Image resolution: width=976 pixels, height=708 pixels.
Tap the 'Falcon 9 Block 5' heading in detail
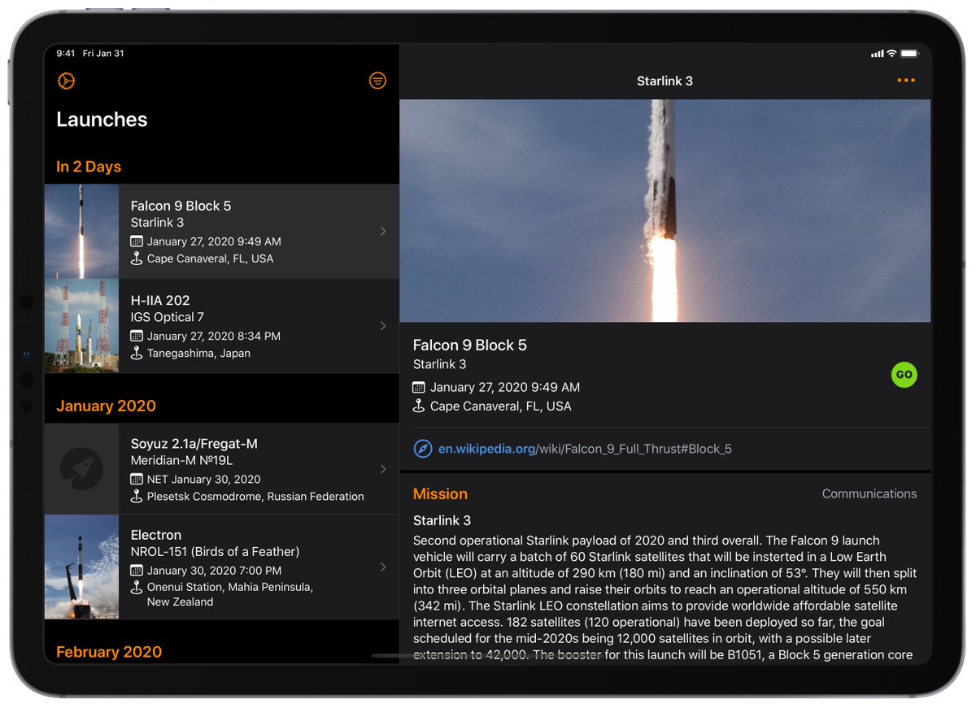pyautogui.click(x=470, y=345)
